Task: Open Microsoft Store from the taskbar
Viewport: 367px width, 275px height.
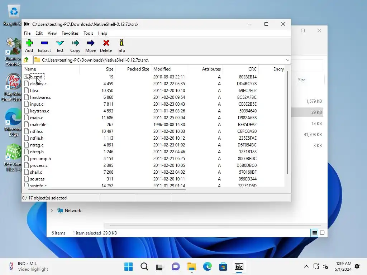Action: 223,266
